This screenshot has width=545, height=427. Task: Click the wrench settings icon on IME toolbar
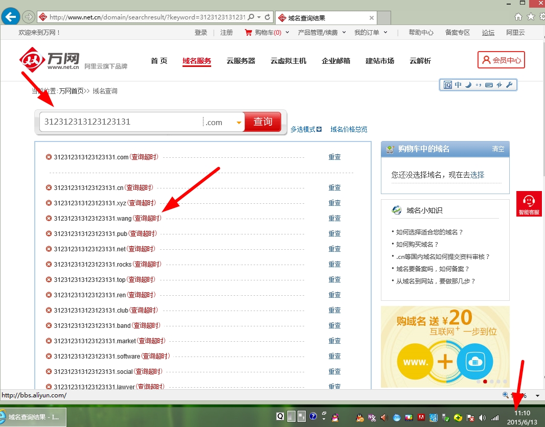click(509, 85)
